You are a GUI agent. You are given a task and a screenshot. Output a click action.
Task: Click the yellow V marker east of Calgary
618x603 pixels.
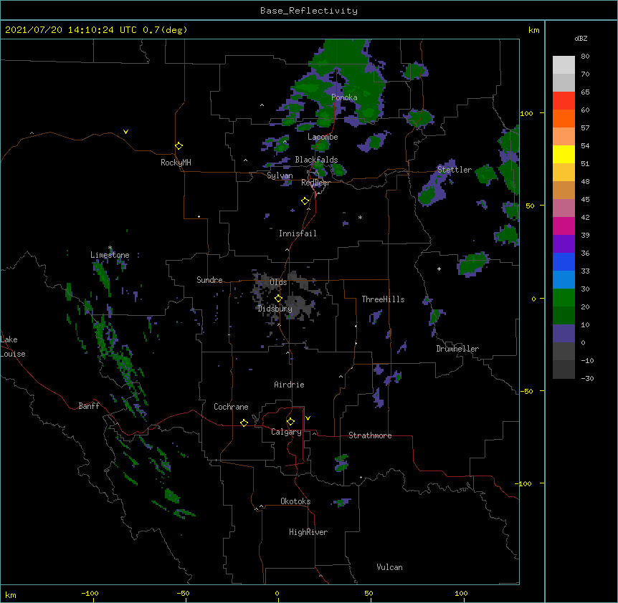click(x=308, y=418)
